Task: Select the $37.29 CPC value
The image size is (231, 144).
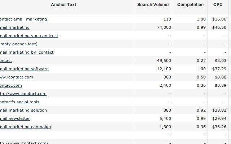Action: tap(219, 69)
